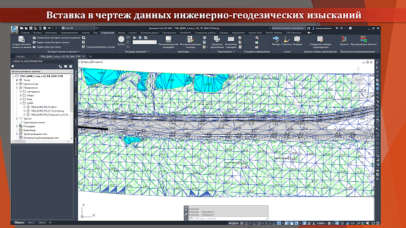Image resolution: width=406 pixels, height=228 pixels.
Task: Click New data shortcuts project folder button
Action: pyautogui.click(x=56, y=38)
